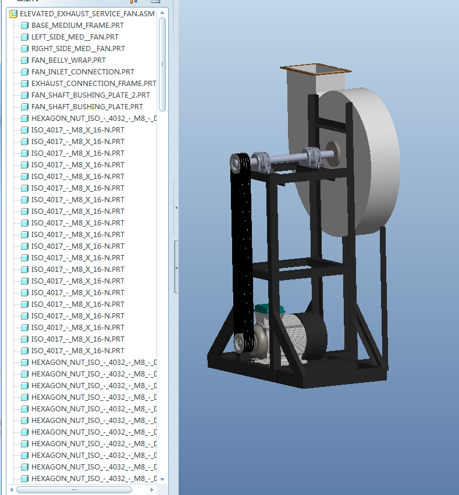Click the assembly icon beside ELEVATED_EXHAUST_SERVICE_FAN.ASM

tap(13, 14)
